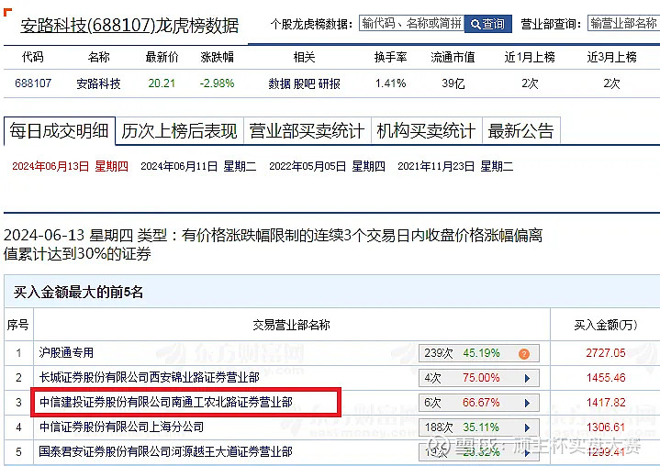
Task: Expand arrow in the 中信建投 南通工农北路 row
Action: click(527, 403)
